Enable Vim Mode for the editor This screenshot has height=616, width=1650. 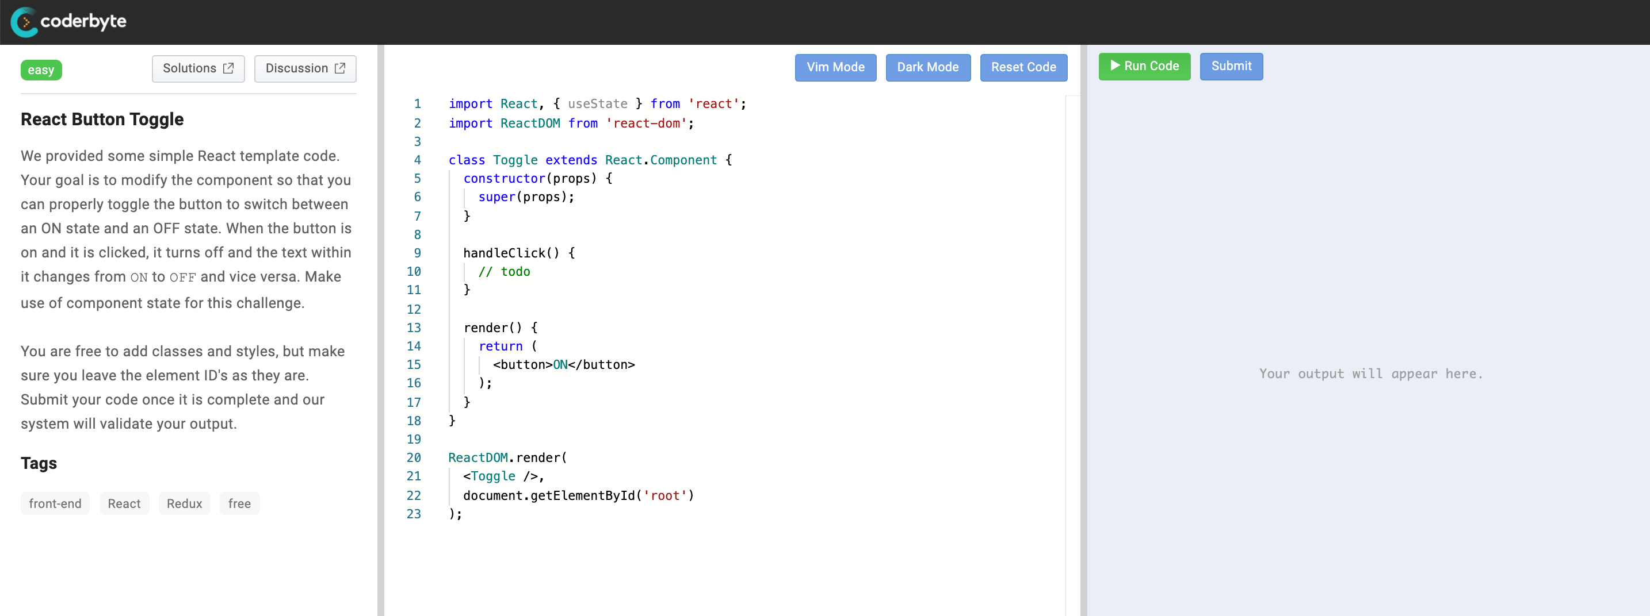pyautogui.click(x=835, y=67)
